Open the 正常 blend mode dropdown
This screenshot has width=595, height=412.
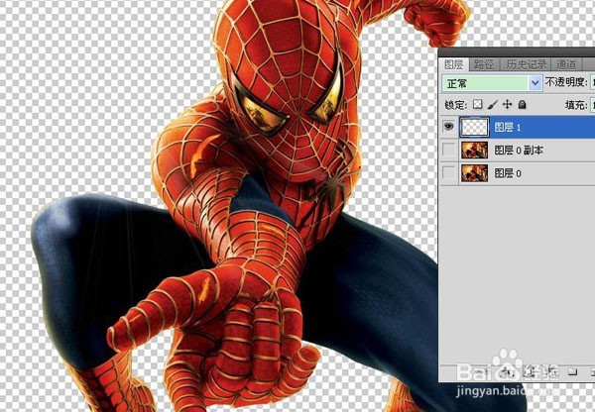coord(492,83)
